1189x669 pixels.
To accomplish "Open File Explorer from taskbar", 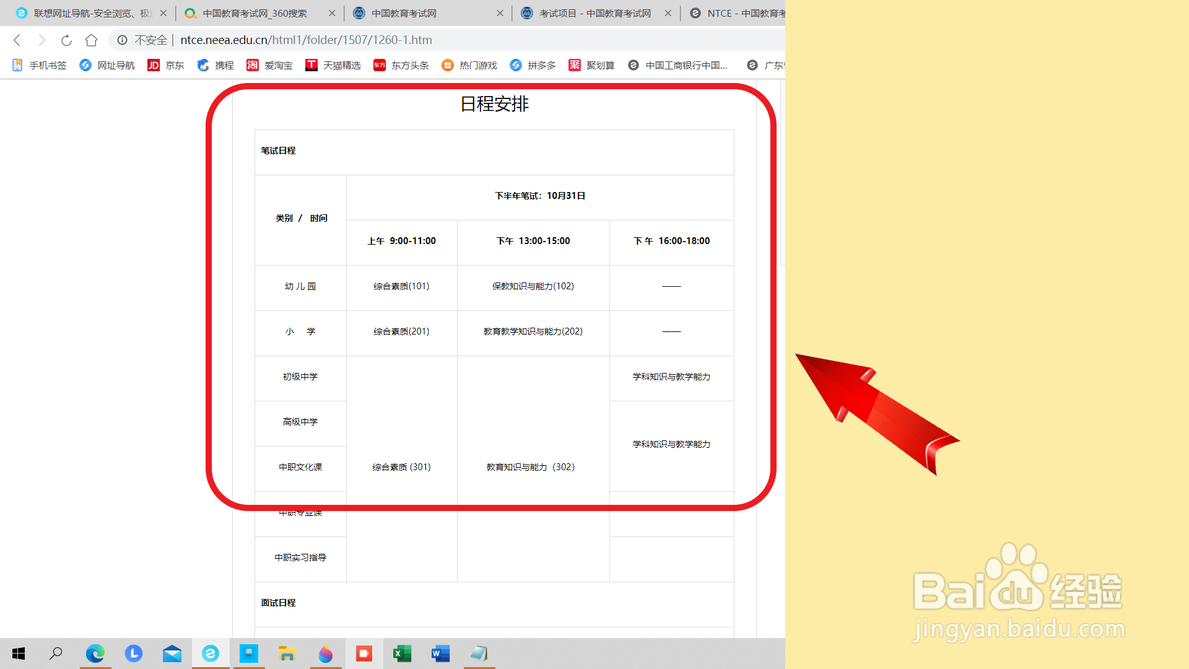I will [x=287, y=654].
